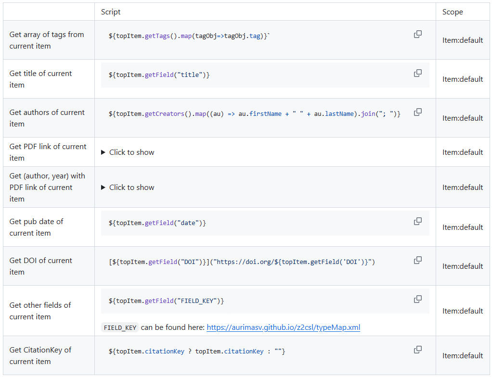Open the typeMap.xml link

coord(283,327)
